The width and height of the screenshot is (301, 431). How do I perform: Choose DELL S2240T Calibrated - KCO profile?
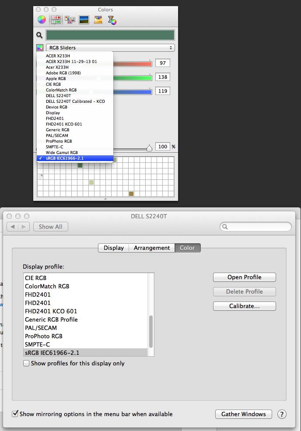coord(75,102)
